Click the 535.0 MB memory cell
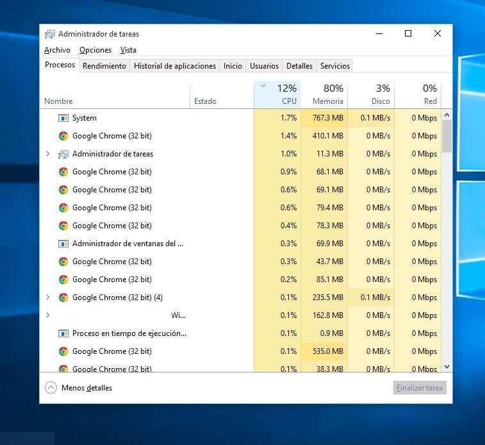This screenshot has width=485, height=445. click(x=324, y=351)
